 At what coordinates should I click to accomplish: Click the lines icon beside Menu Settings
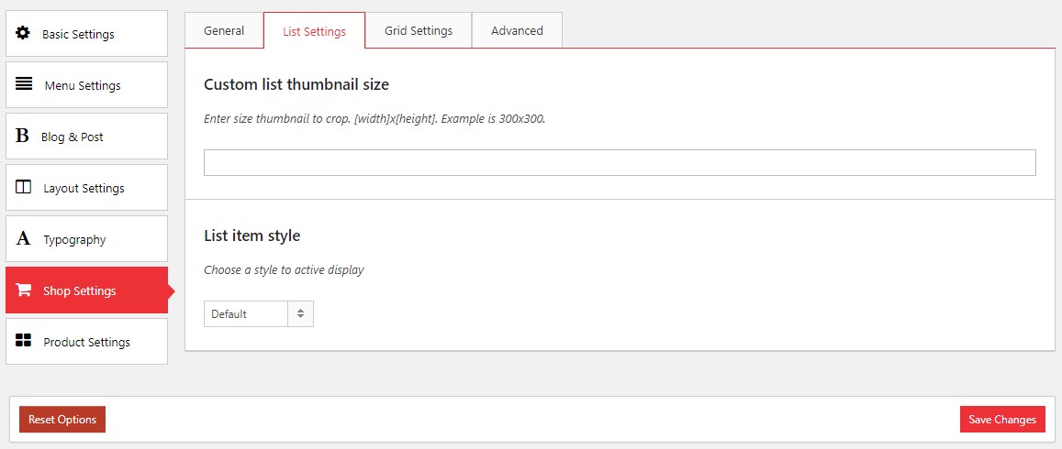point(24,84)
